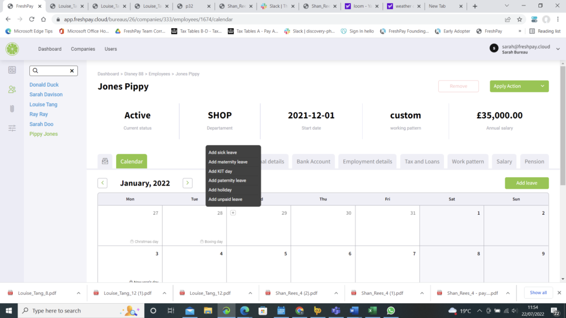
Task: Expand options for Shan_Rees_4 (2).pdf download
Action: point(336,293)
